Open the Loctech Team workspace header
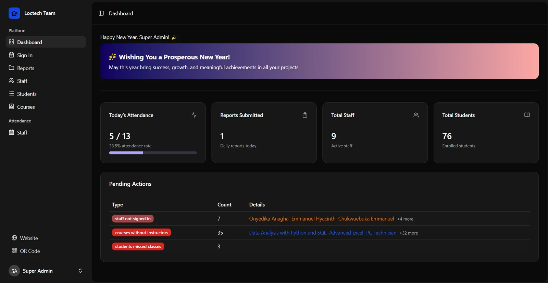Viewport: 548px width, 283px height. [x=46, y=13]
